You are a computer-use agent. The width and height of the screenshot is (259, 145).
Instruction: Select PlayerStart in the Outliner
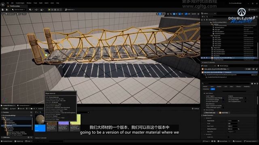217,48
